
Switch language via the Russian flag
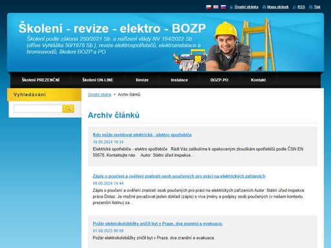tap(223, 7)
